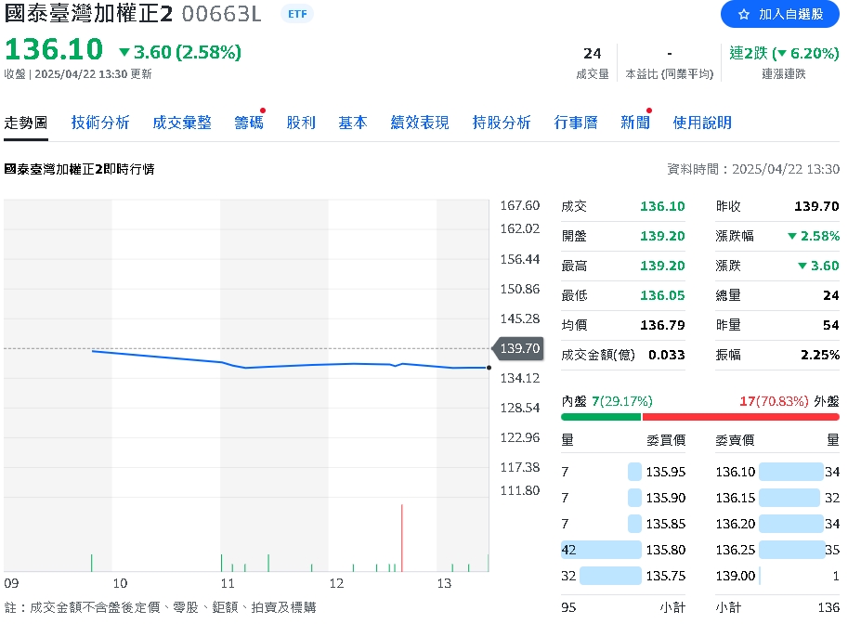The width and height of the screenshot is (861, 624).
Task: Click the red notification dot on 籌碼 tab
Action: click(x=261, y=110)
